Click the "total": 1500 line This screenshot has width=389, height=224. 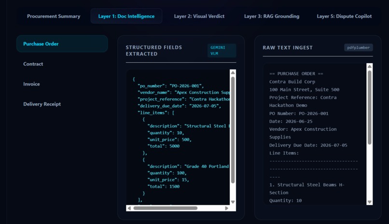coord(163,186)
